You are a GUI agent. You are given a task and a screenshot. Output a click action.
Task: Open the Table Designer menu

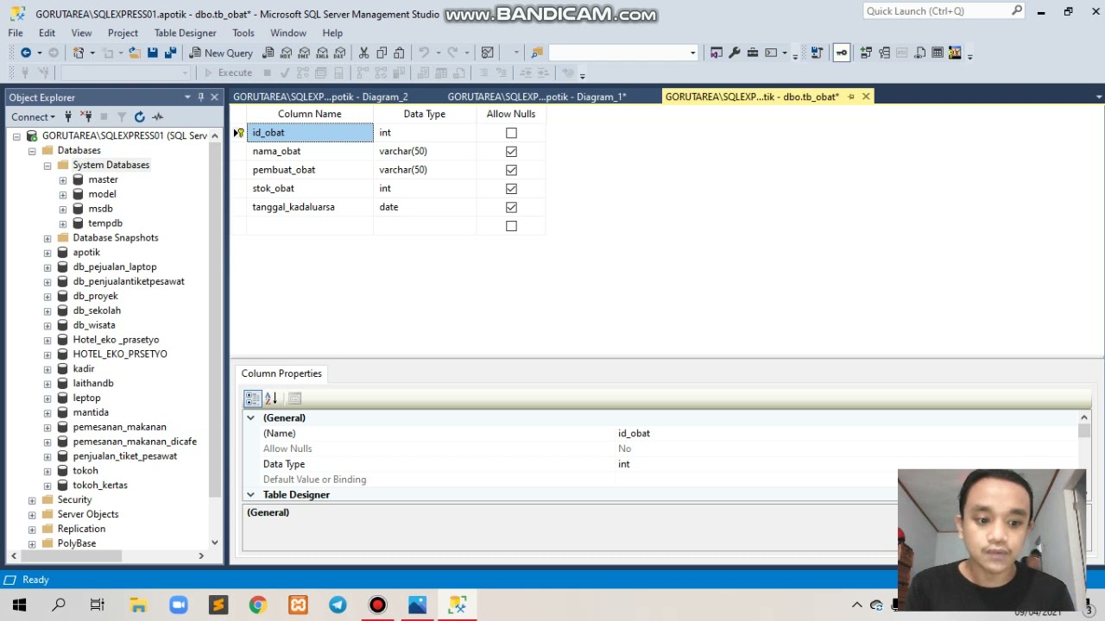pyautogui.click(x=185, y=33)
